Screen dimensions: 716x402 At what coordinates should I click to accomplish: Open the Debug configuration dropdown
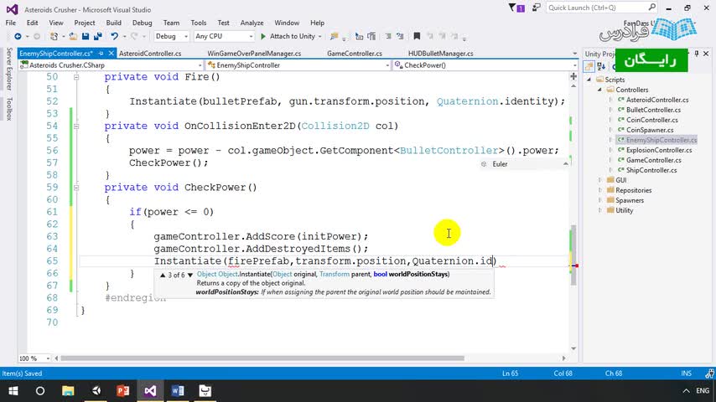coord(171,36)
